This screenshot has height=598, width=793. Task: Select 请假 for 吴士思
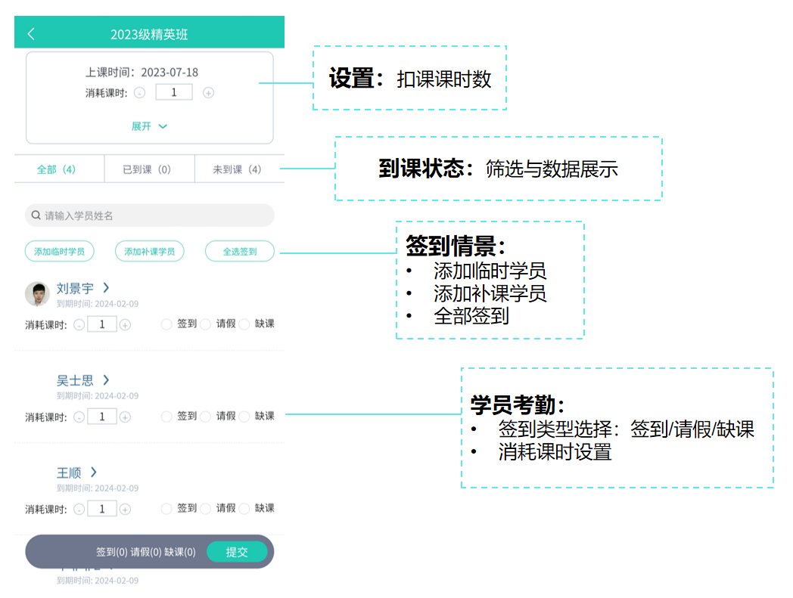click(205, 417)
